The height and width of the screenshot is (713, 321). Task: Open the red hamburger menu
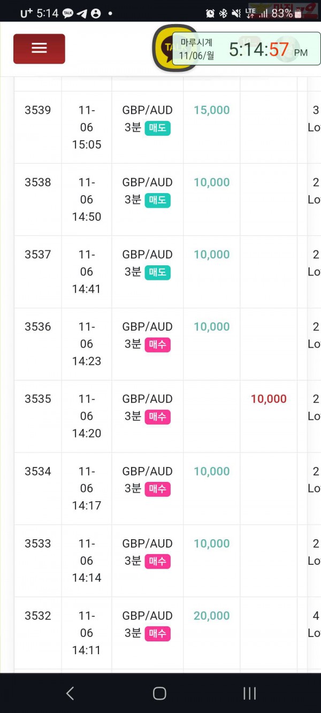pyautogui.click(x=39, y=49)
